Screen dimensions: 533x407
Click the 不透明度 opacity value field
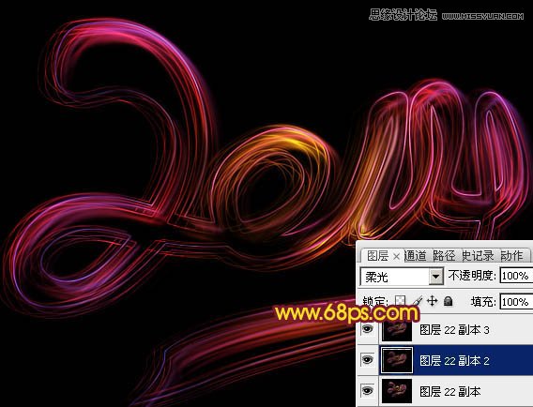click(516, 276)
